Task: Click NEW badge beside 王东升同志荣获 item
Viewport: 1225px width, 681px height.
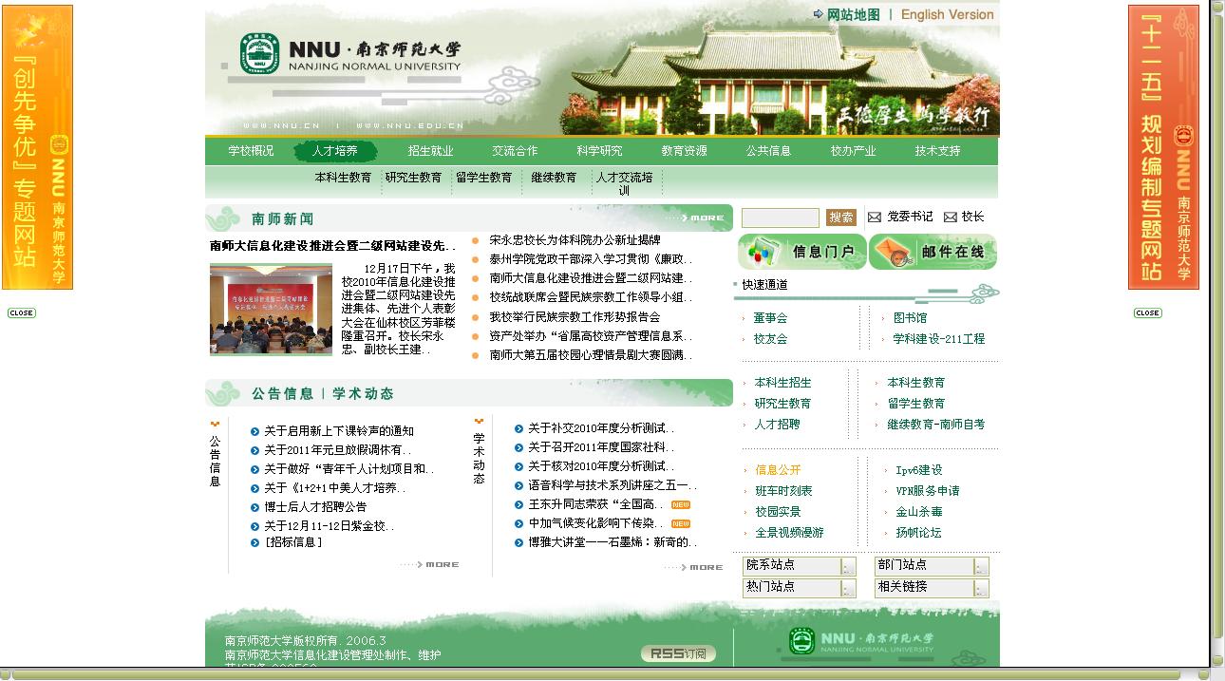Action: tap(681, 504)
